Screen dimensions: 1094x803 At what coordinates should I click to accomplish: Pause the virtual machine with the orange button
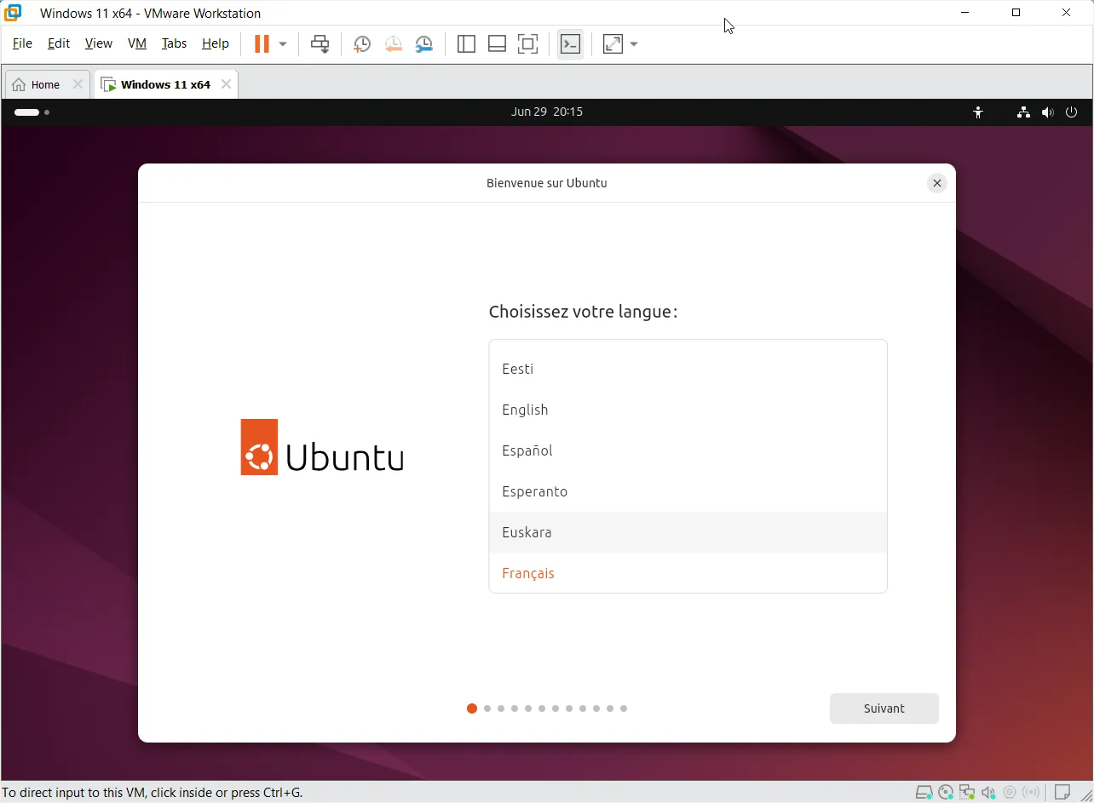coord(262,44)
